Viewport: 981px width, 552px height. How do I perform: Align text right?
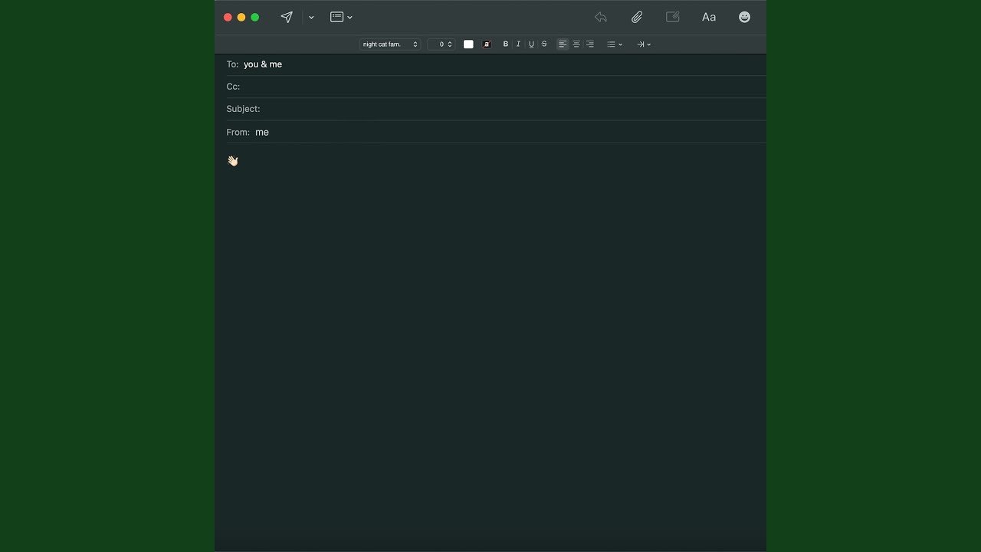[590, 44]
